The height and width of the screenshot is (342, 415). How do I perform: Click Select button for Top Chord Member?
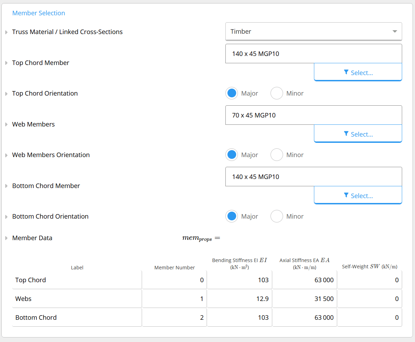tap(358, 72)
